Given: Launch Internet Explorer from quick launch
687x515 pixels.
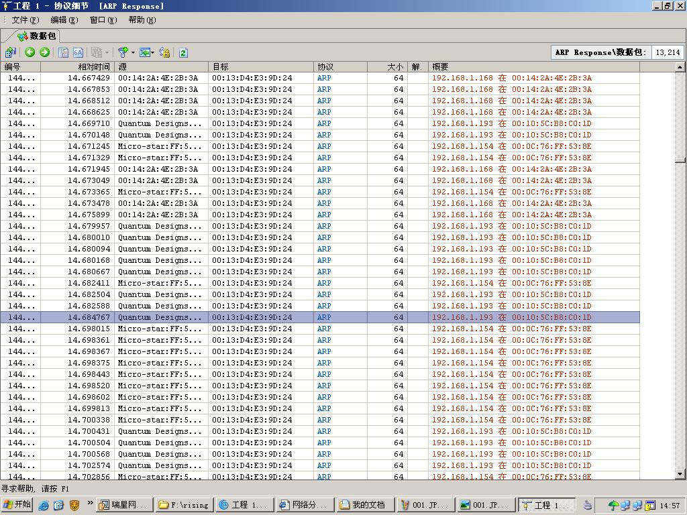Looking at the screenshot, I should 44,505.
